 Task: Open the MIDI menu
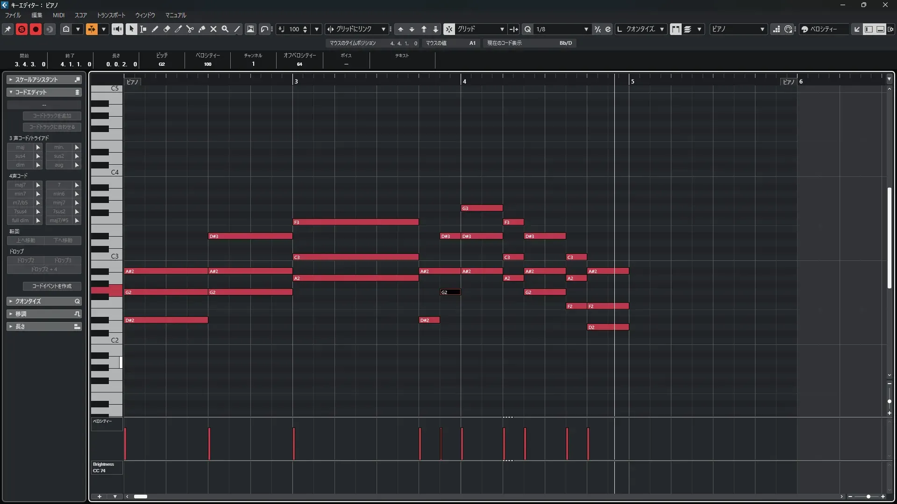point(58,15)
